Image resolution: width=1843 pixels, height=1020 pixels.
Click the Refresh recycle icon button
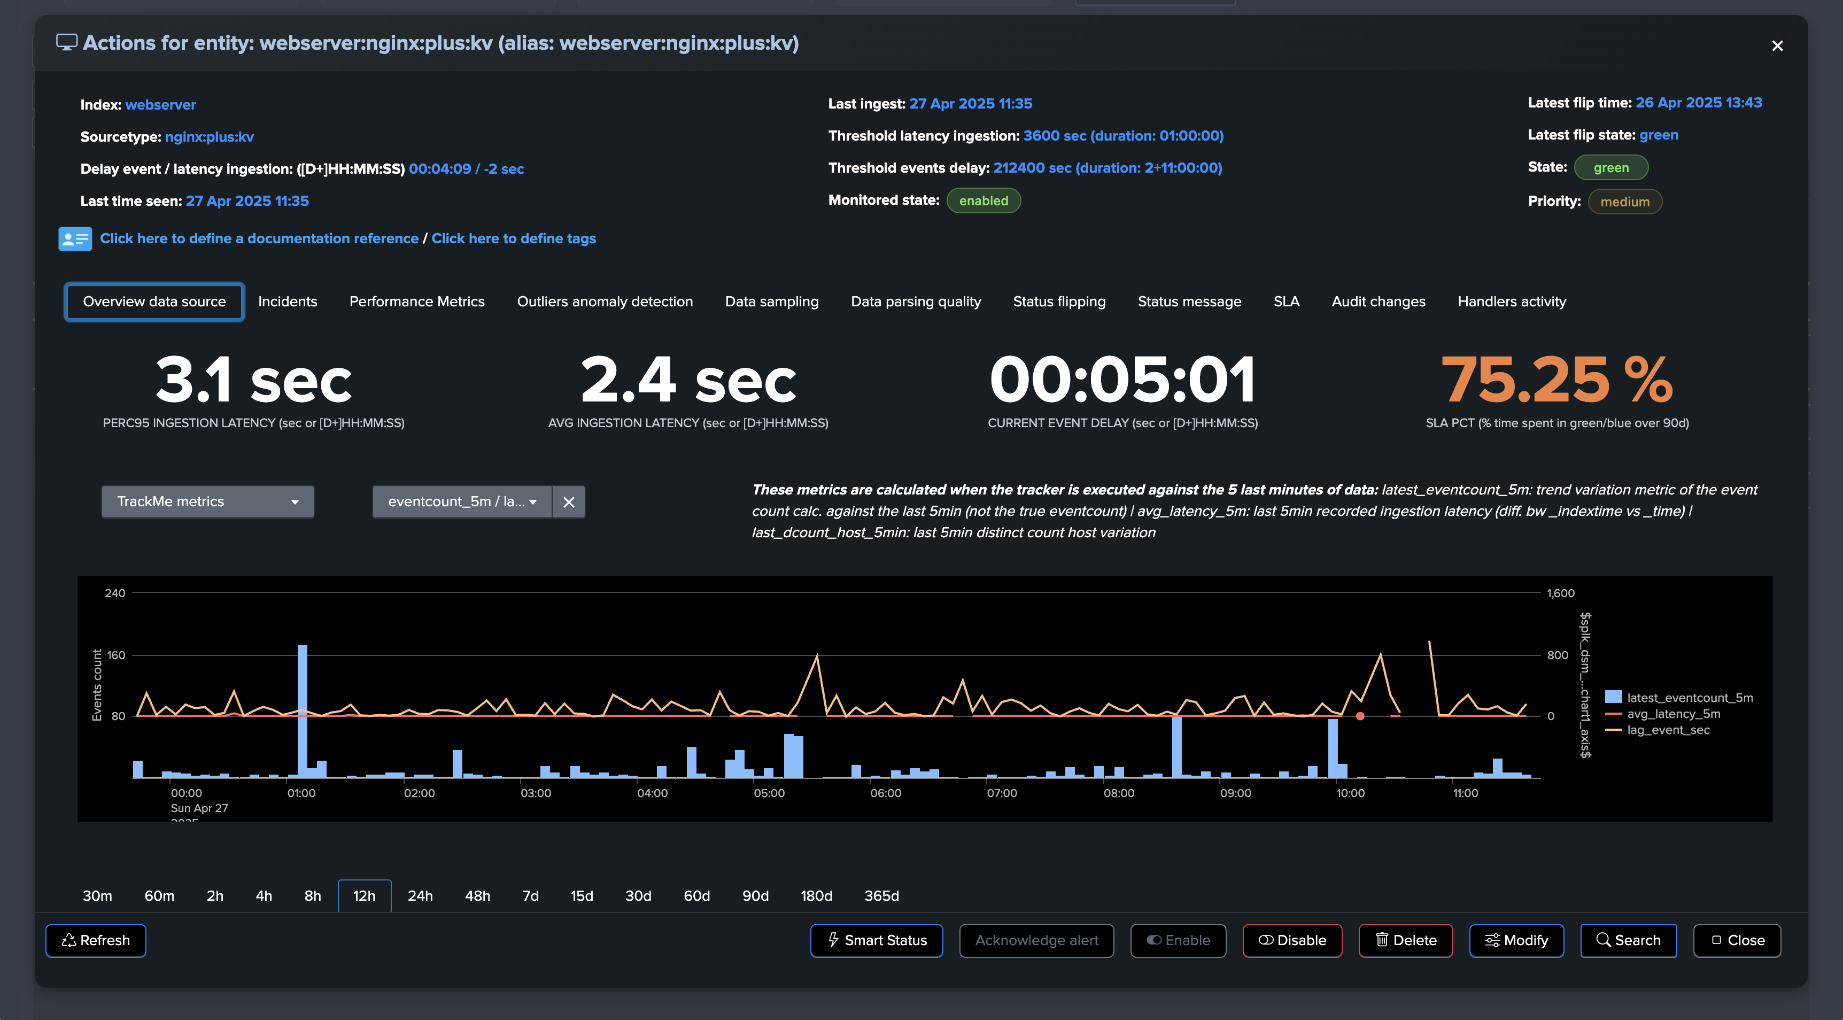click(x=96, y=940)
